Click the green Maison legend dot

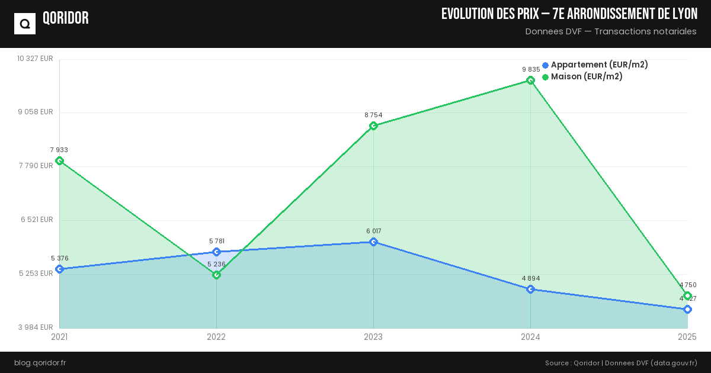coord(546,77)
